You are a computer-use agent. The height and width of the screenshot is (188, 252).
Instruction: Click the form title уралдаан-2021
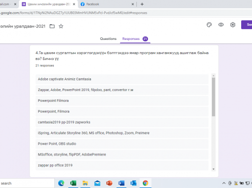coord(23,26)
